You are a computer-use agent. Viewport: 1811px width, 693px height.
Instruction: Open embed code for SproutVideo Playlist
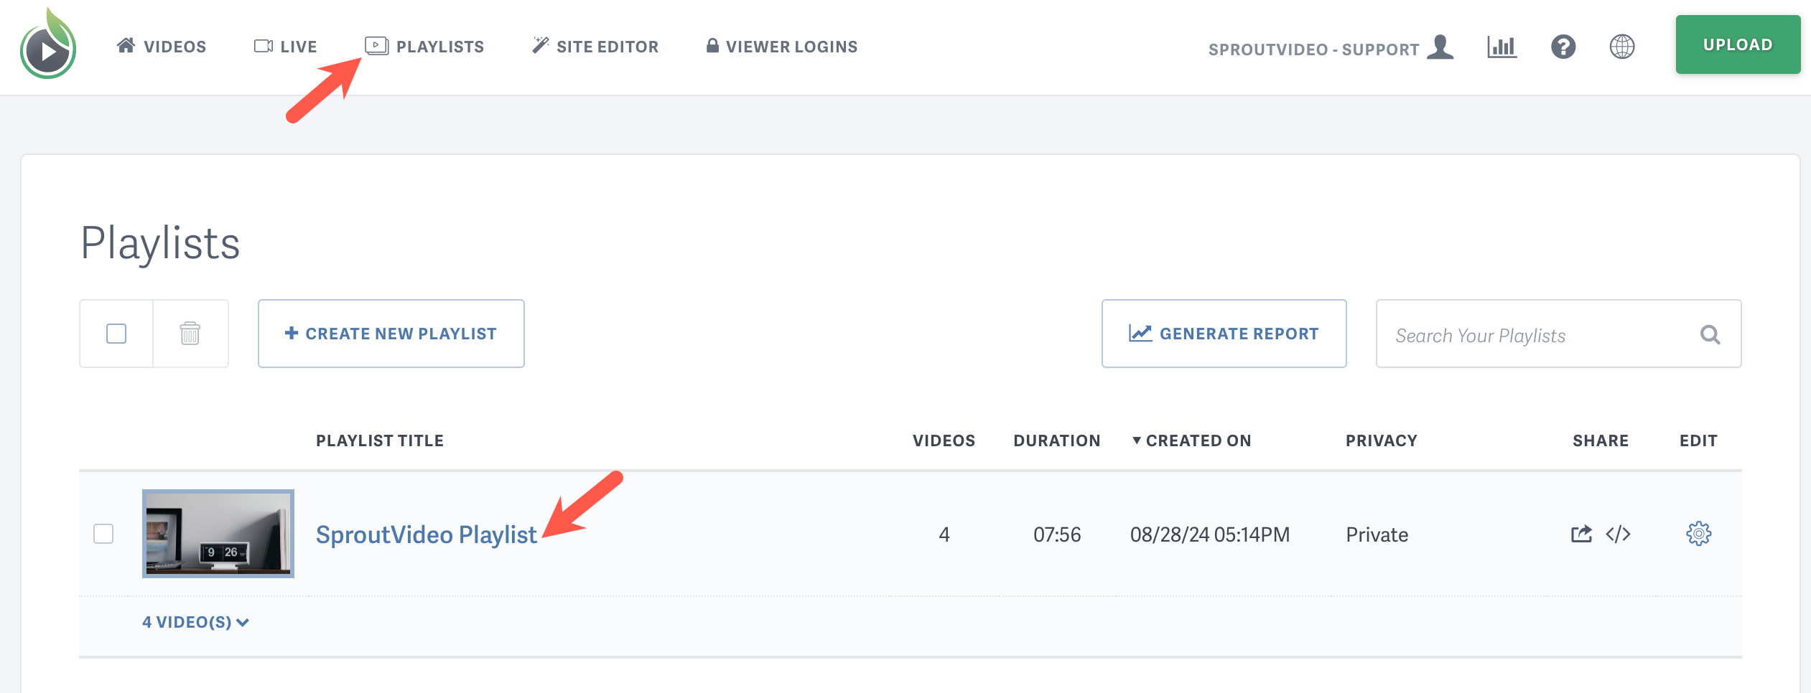pos(1619,534)
